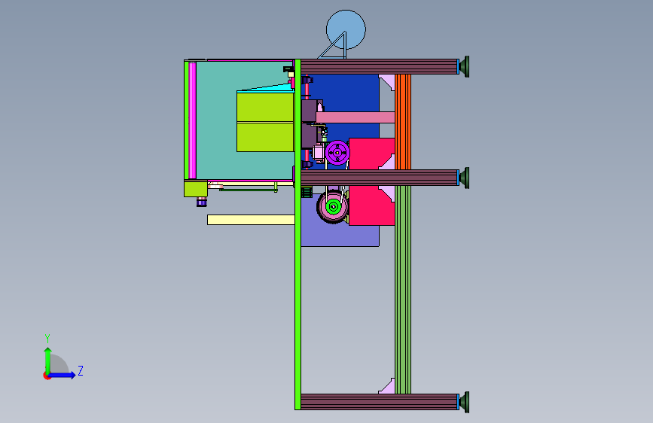Image resolution: width=653 pixels, height=423 pixels.
Task: Pick the upper yellow-green box in the teal panel
Action: [265, 107]
